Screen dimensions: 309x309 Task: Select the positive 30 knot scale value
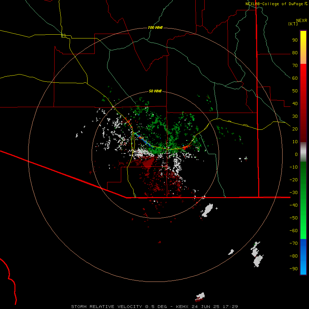295,116
